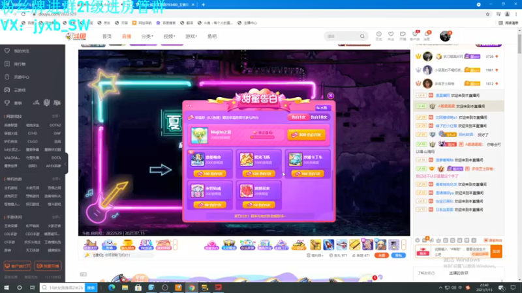Click the orange 发送 button

coord(497,251)
